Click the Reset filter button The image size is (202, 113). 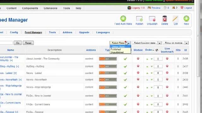pyautogui.click(x=28, y=43)
